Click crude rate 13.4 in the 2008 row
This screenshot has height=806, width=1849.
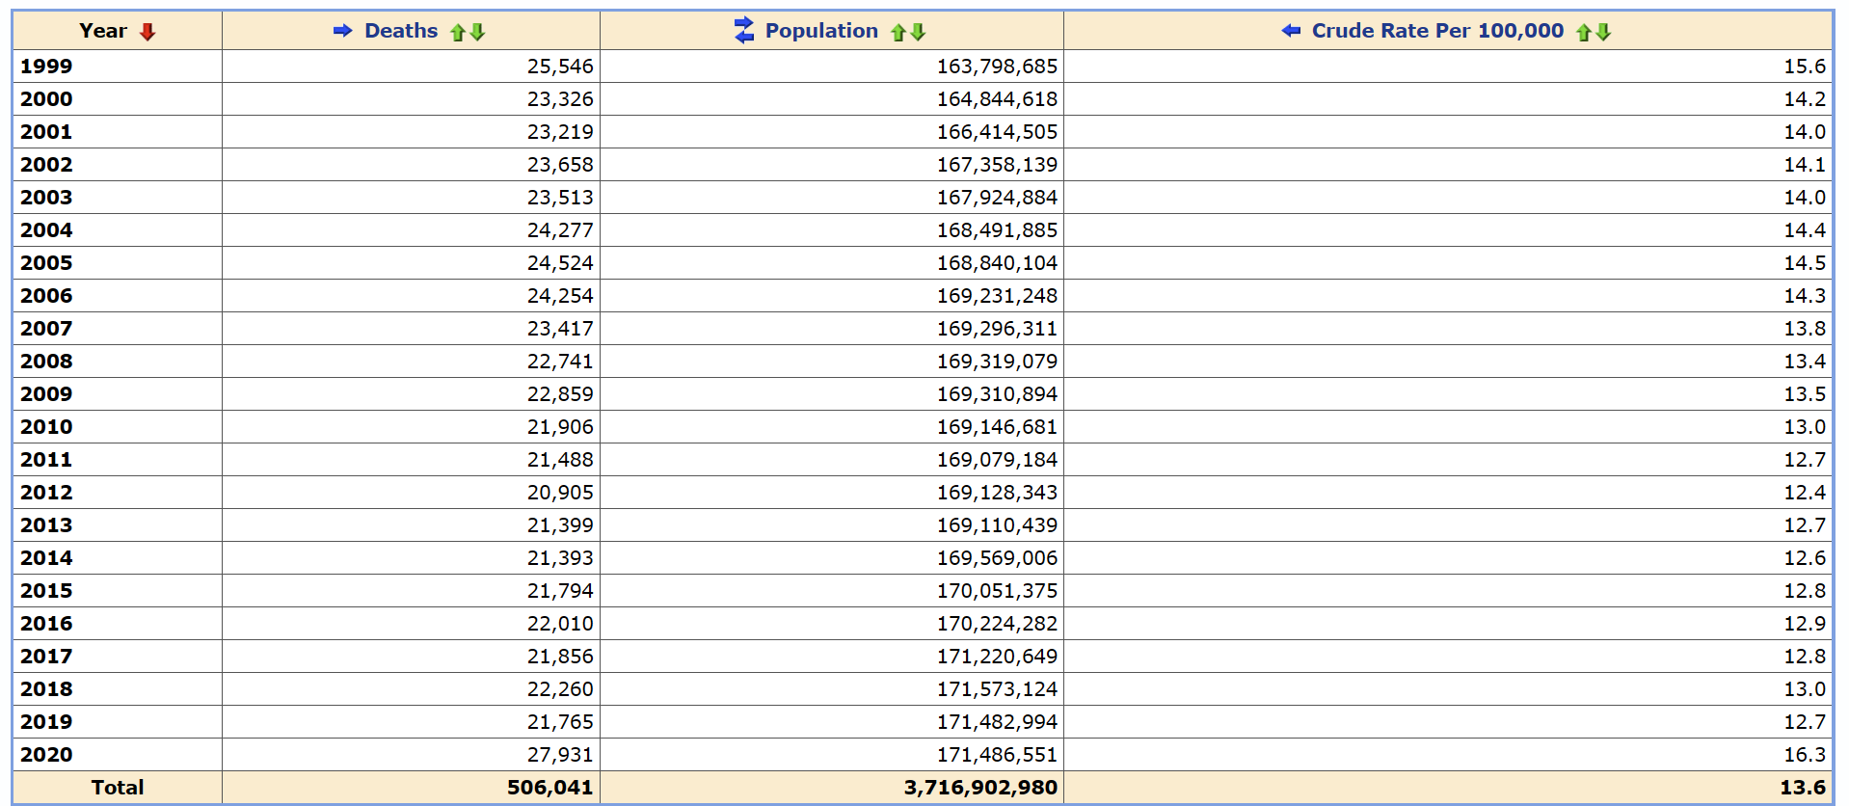click(x=1805, y=362)
